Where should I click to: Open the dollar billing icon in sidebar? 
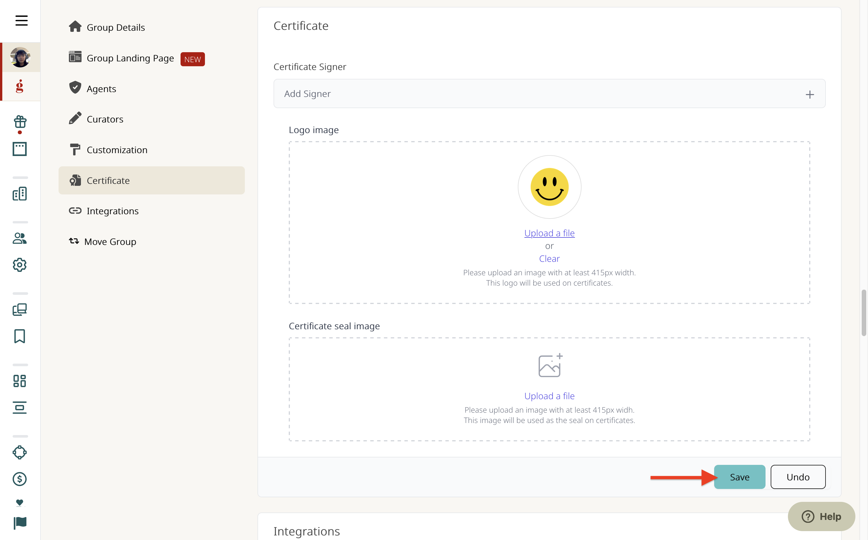20,479
